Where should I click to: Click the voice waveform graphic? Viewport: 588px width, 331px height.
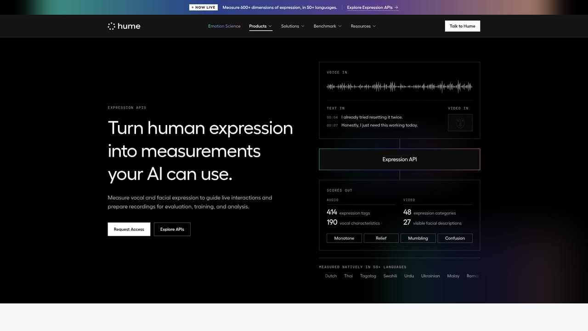click(x=400, y=86)
